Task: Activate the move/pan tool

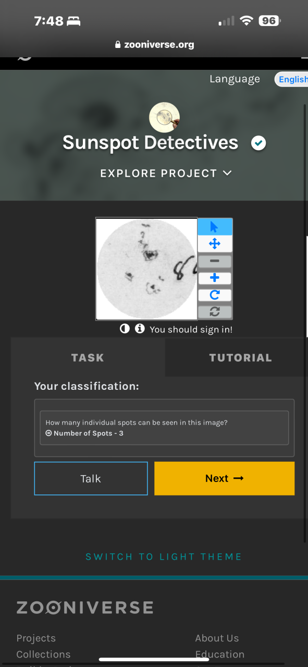Action: (x=215, y=244)
